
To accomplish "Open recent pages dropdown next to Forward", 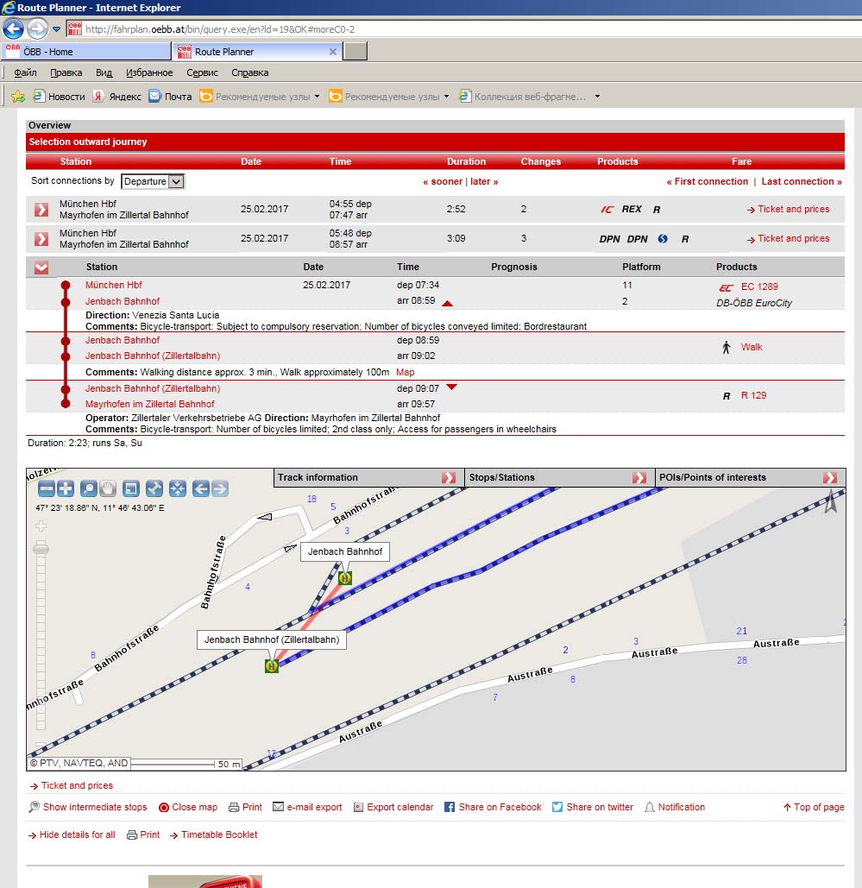I will 56,28.
